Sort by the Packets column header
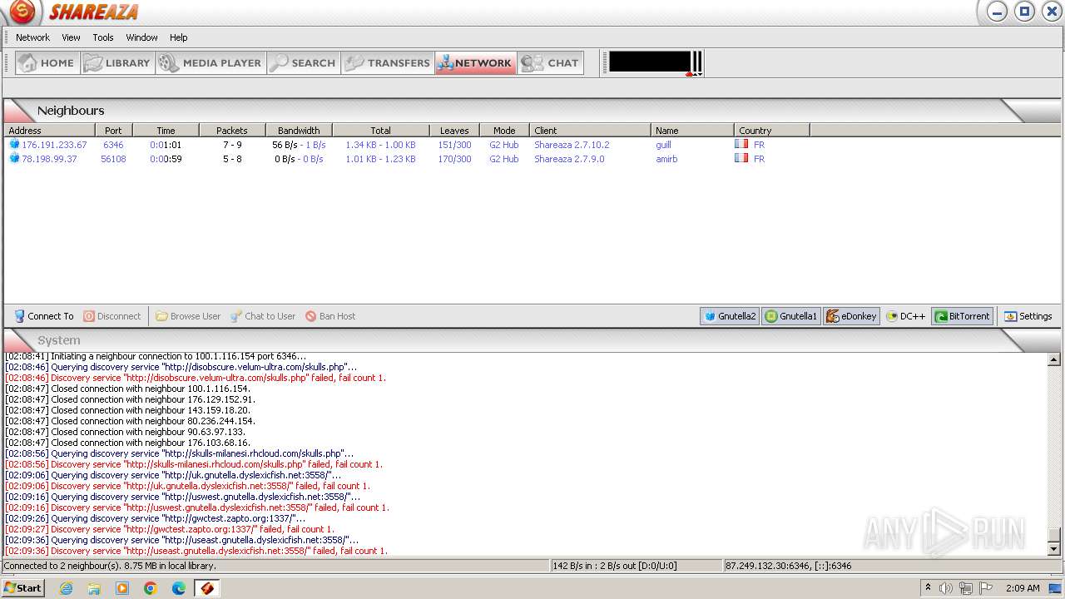Image resolution: width=1065 pixels, height=599 pixels. pyautogui.click(x=232, y=131)
